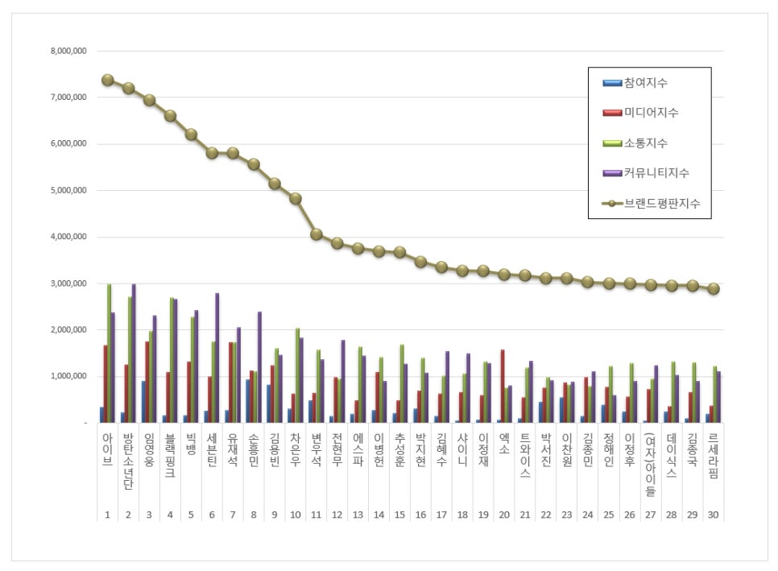
Task: Click the green 소통지수 bar for 아이브
Action: coord(110,354)
